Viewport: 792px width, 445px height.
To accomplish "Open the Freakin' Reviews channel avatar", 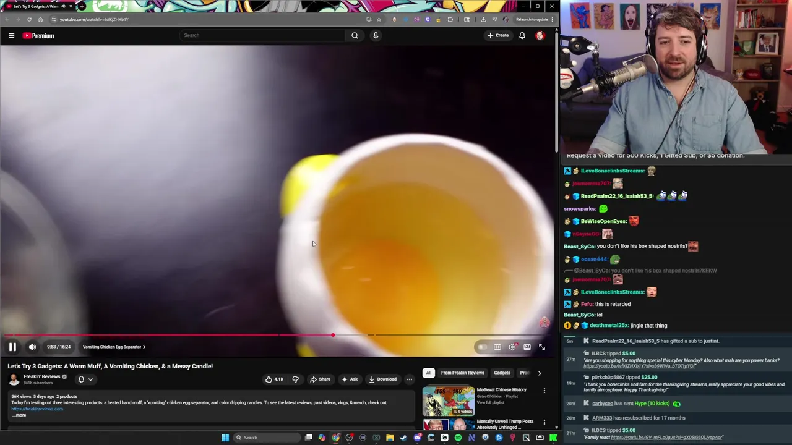I will pyautogui.click(x=14, y=379).
